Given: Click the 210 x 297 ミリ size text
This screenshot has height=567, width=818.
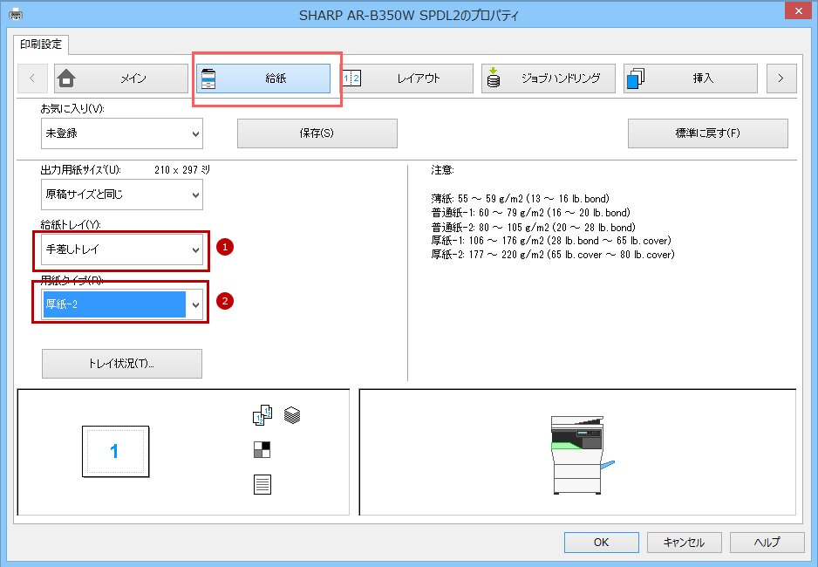Looking at the screenshot, I should [182, 170].
